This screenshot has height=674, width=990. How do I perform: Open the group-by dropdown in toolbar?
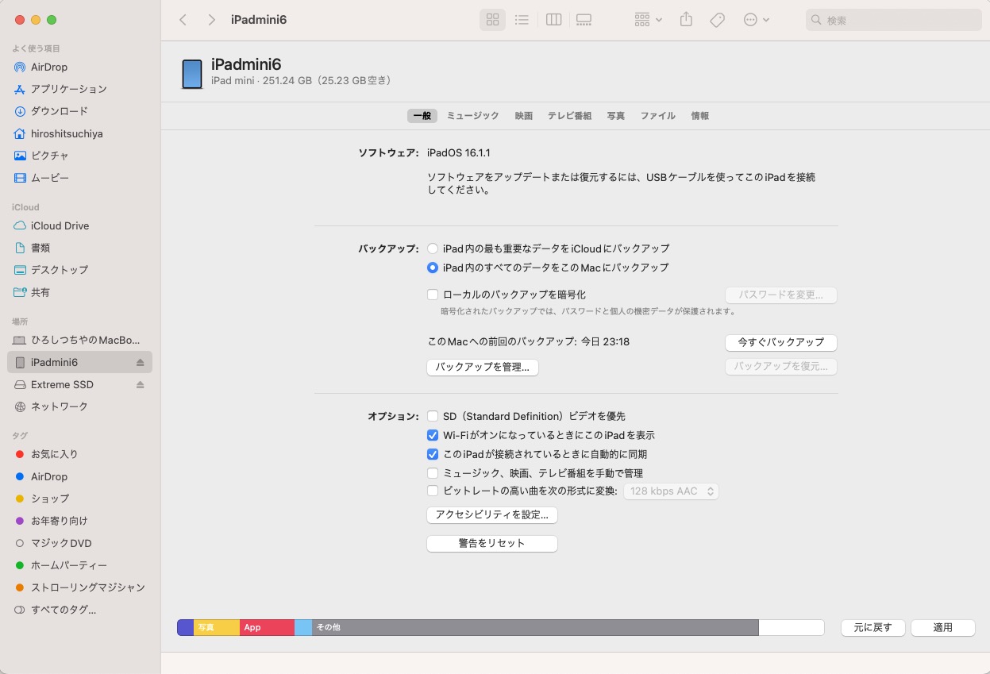pyautogui.click(x=648, y=20)
